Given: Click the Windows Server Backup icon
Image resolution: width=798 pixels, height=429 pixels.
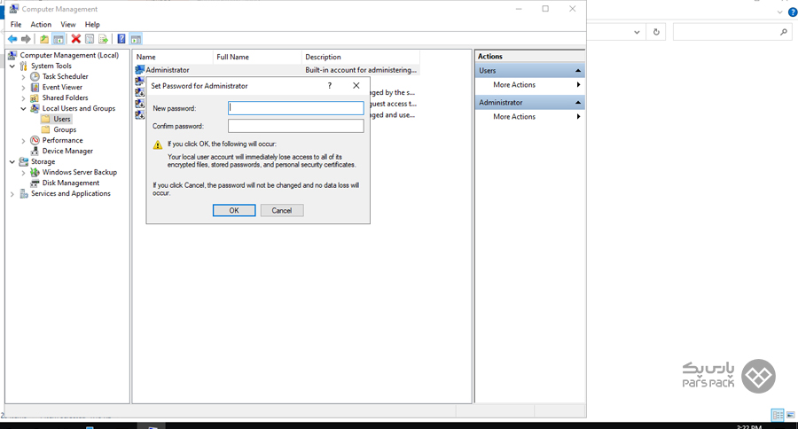Looking at the screenshot, I should (x=35, y=173).
